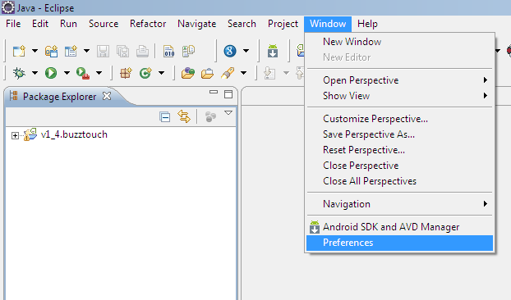Open Android SDK and AVD Manager
The height and width of the screenshot is (300, 511).
click(x=399, y=227)
